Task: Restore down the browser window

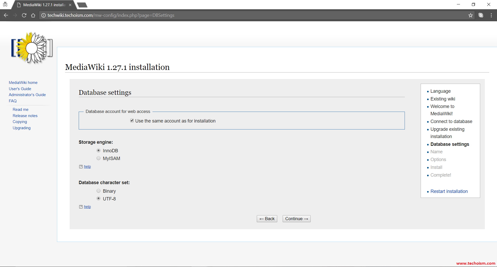Action: click(473, 4)
